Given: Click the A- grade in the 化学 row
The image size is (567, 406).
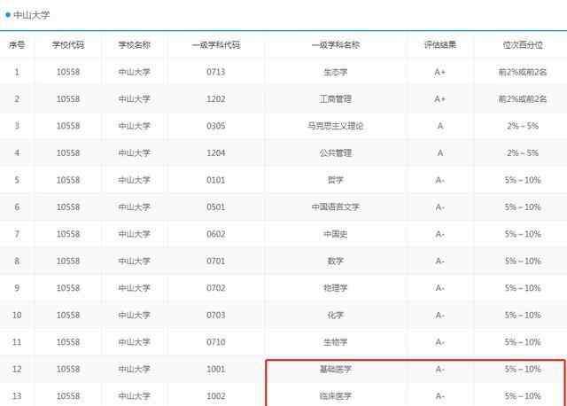Looking at the screenshot, I should click(x=440, y=316).
